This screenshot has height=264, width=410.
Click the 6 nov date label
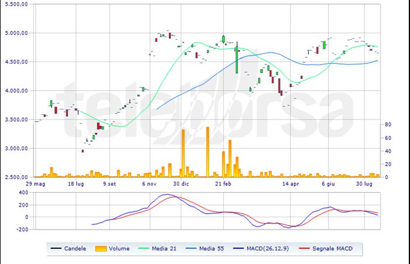[149, 184]
